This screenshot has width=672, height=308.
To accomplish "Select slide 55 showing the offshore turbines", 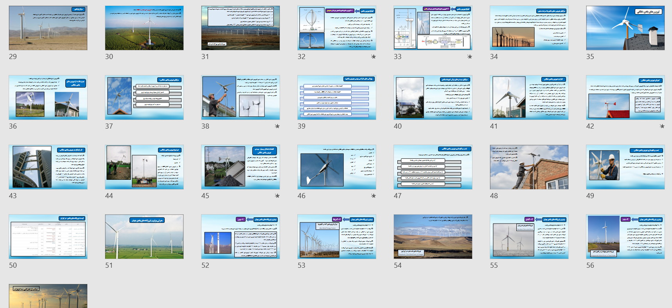I will (529, 236).
